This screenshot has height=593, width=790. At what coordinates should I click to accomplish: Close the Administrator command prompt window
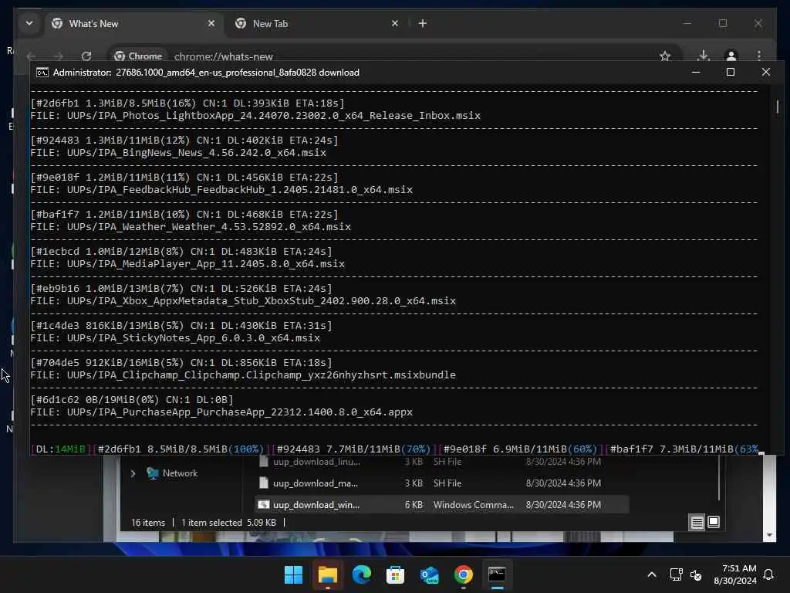(x=765, y=72)
